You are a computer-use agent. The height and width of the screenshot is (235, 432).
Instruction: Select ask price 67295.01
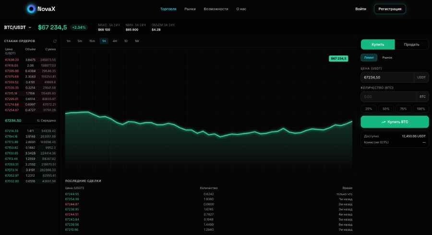(x=12, y=99)
